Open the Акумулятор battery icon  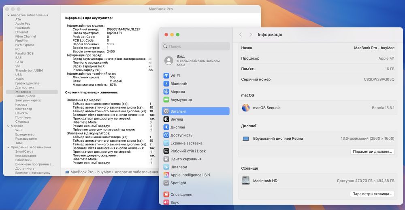[x=166, y=100]
